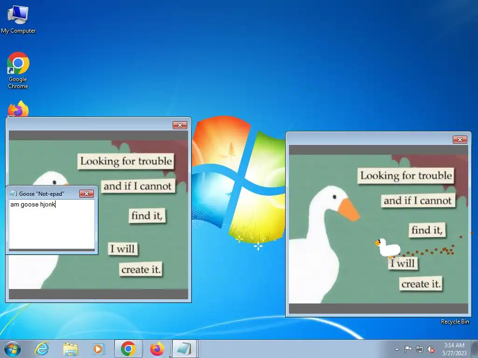
Task: Open the clock showing 3:14 AM
Action: tap(454, 349)
